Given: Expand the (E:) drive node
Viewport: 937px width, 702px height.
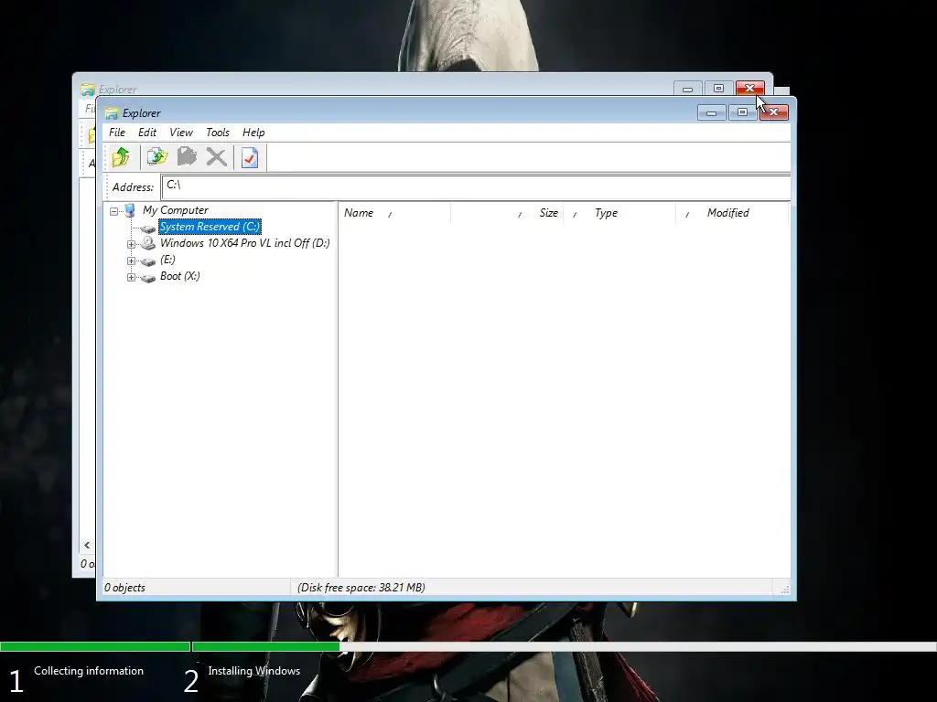Looking at the screenshot, I should (131, 261).
